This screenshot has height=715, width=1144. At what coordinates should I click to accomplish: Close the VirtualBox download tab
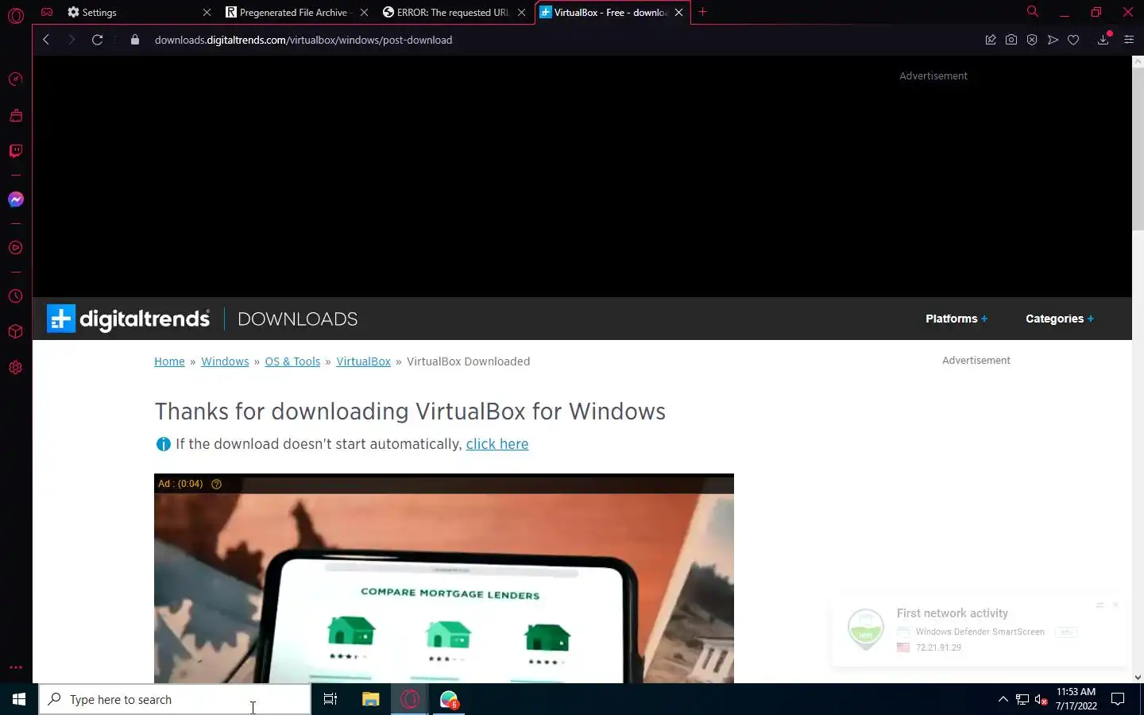[678, 12]
